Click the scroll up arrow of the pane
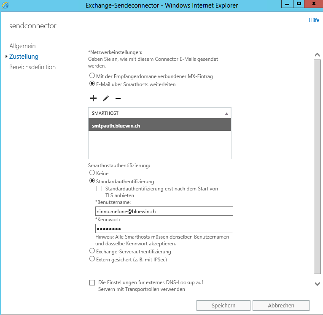Image resolution: width=323 pixels, height=315 pixels. pos(317,55)
